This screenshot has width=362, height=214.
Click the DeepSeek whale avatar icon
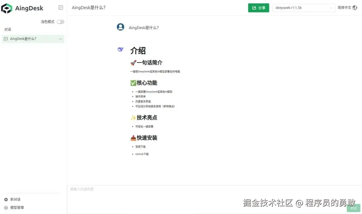tap(121, 49)
